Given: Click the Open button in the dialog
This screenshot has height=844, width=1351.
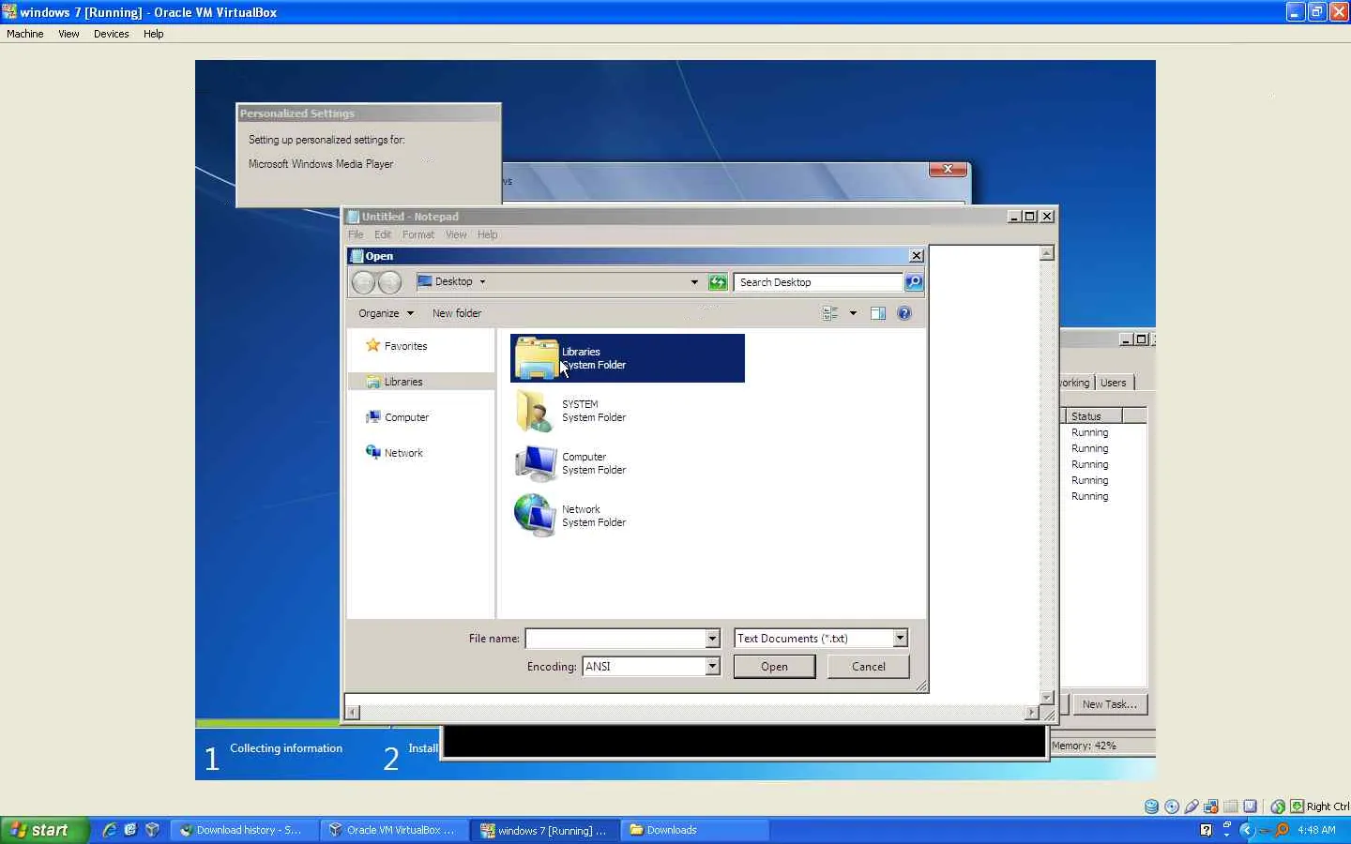Looking at the screenshot, I should pyautogui.click(x=774, y=667).
